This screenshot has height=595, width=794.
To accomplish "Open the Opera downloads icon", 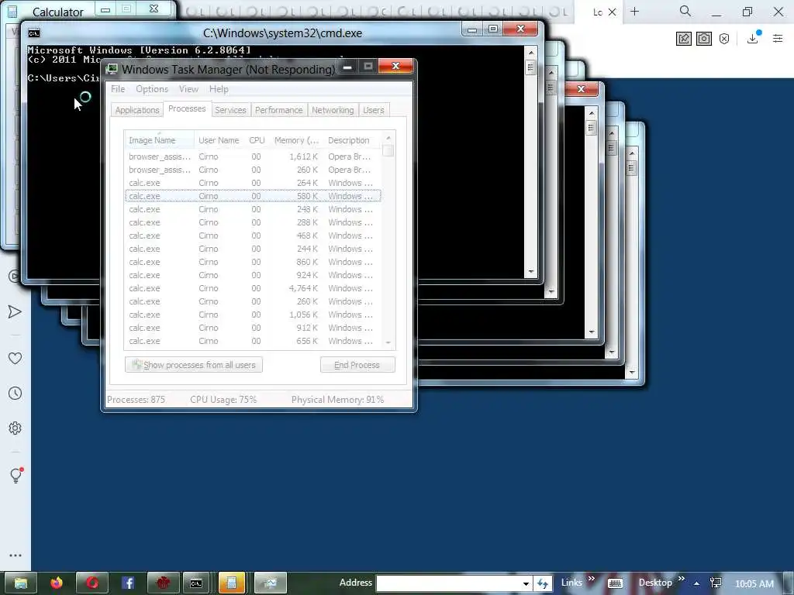I will (753, 39).
